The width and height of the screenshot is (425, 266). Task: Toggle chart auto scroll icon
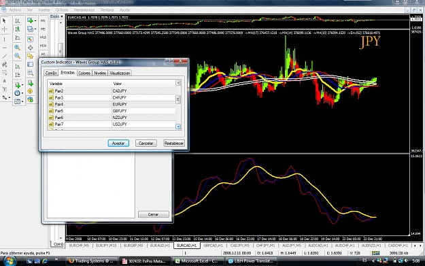[x=18, y=67]
